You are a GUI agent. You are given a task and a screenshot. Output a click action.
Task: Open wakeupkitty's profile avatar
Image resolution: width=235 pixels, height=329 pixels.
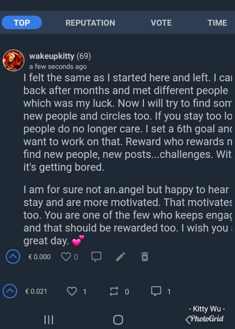14,60
